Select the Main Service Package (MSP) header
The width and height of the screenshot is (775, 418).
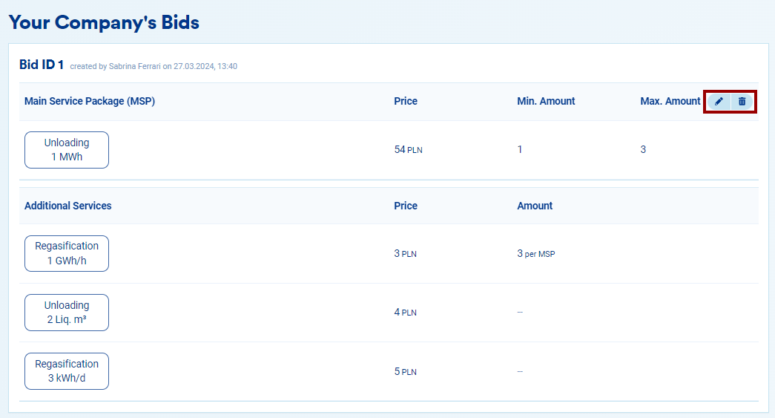click(x=90, y=101)
